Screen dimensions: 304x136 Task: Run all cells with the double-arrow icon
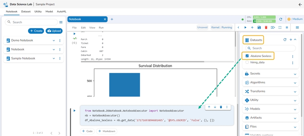pyautogui.click(x=273, y=27)
